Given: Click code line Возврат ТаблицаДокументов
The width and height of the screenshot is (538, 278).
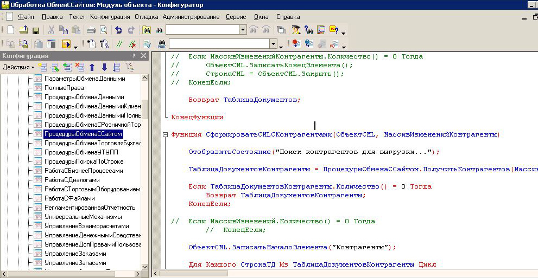Looking at the screenshot, I should pos(244,100).
